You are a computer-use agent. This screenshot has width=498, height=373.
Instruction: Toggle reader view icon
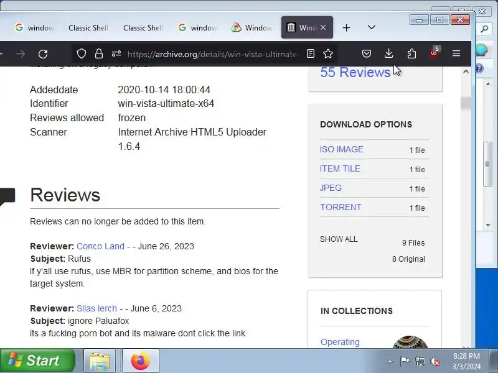tap(310, 53)
